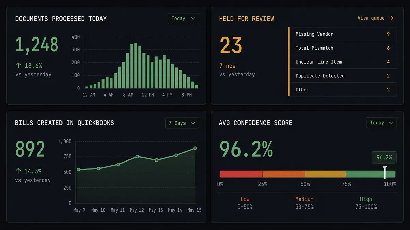Click the 100% label on the gauge scale
This screenshot has width=410, height=230.
pyautogui.click(x=390, y=184)
